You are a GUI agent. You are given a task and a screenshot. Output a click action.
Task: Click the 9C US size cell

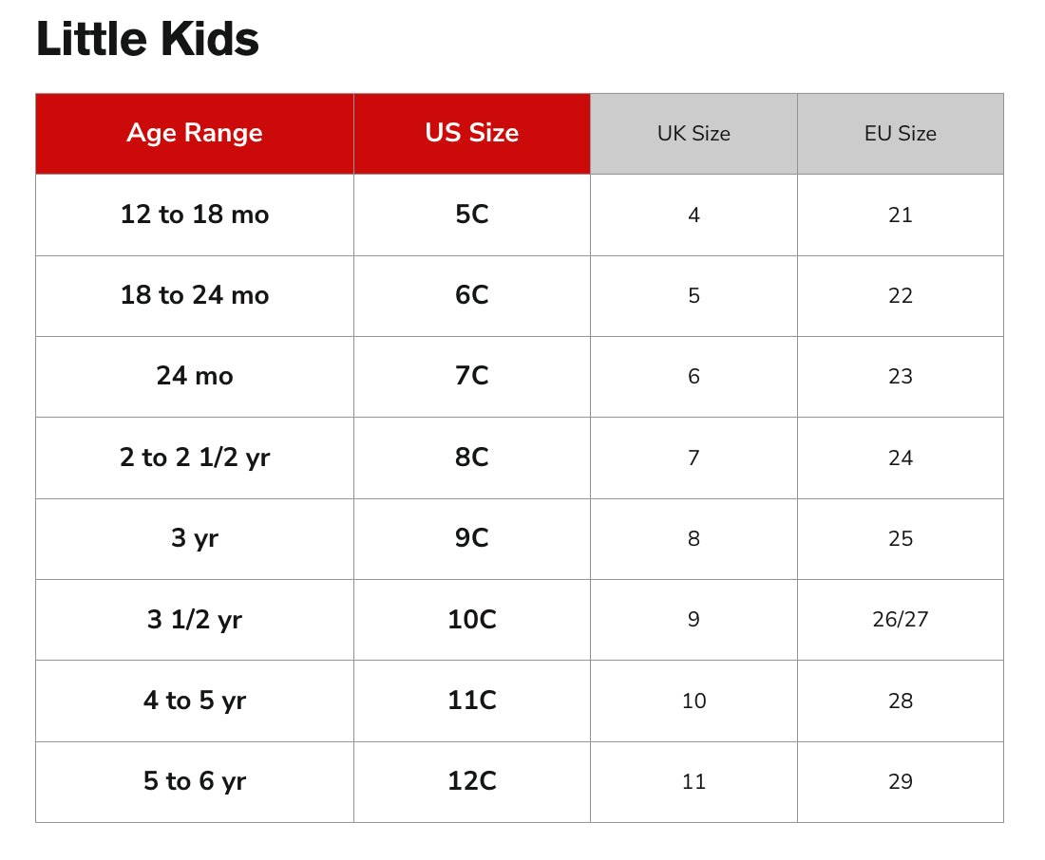pos(472,538)
